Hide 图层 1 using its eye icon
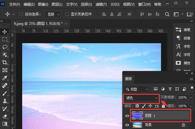This screenshot has height=129, width=195. (x=127, y=116)
